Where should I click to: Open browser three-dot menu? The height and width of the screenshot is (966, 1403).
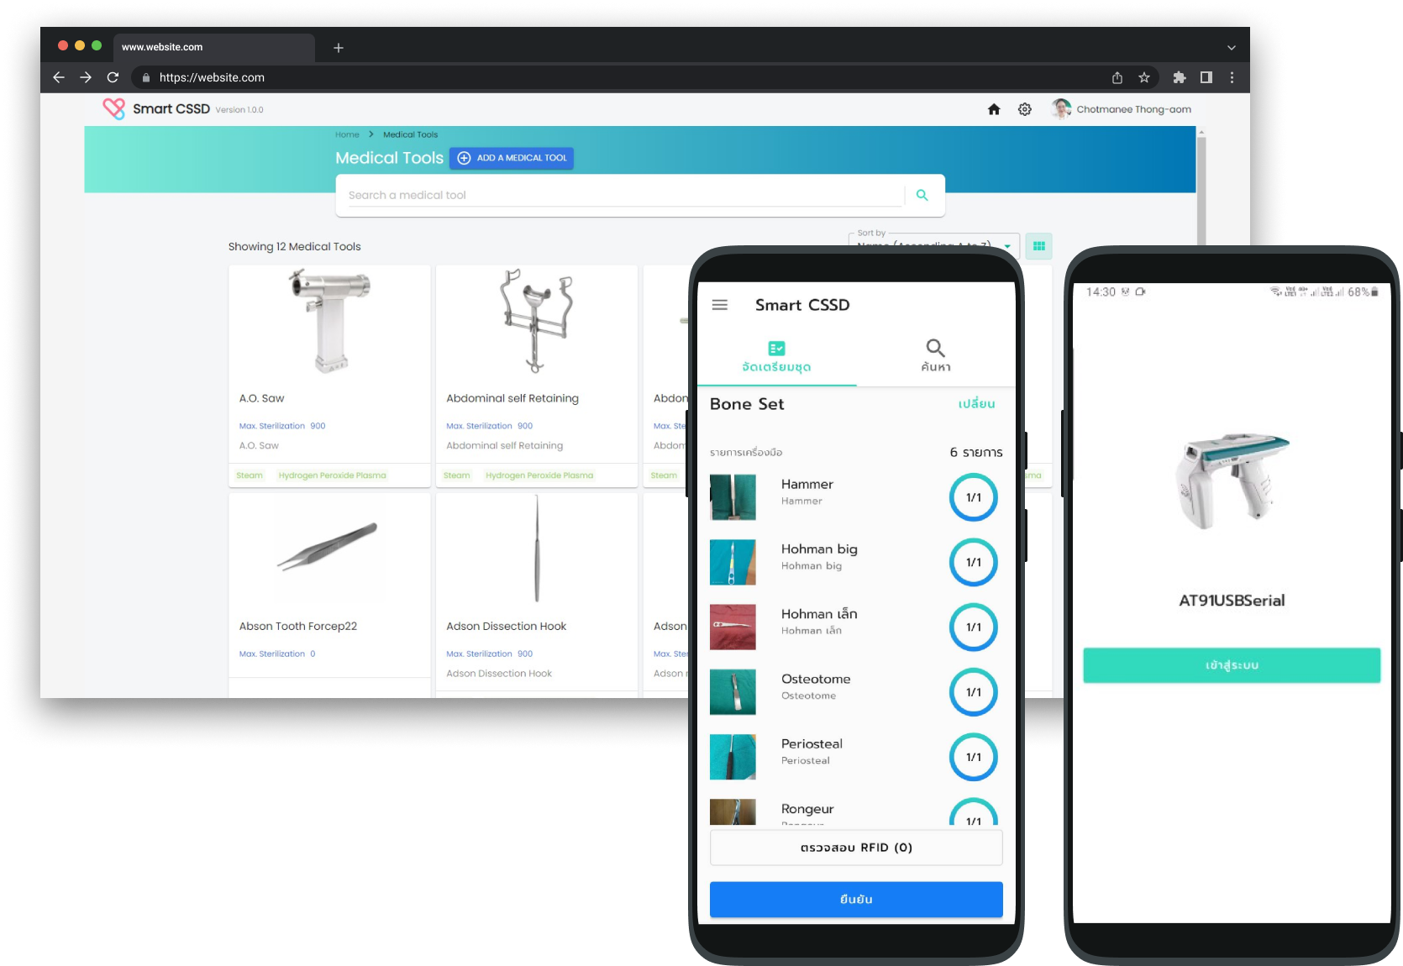pyautogui.click(x=1232, y=77)
